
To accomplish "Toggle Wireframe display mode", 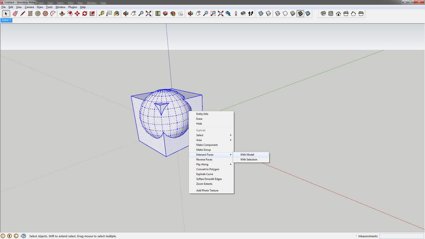I will pyautogui.click(x=278, y=13).
